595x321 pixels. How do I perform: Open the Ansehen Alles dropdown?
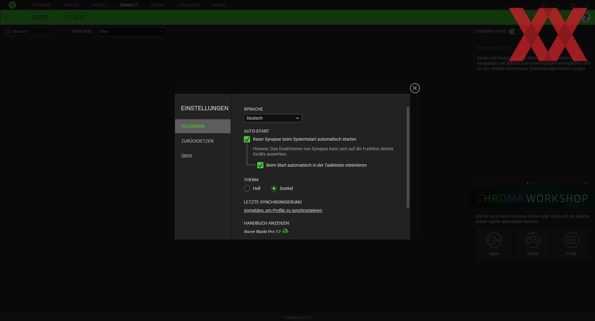point(131,31)
